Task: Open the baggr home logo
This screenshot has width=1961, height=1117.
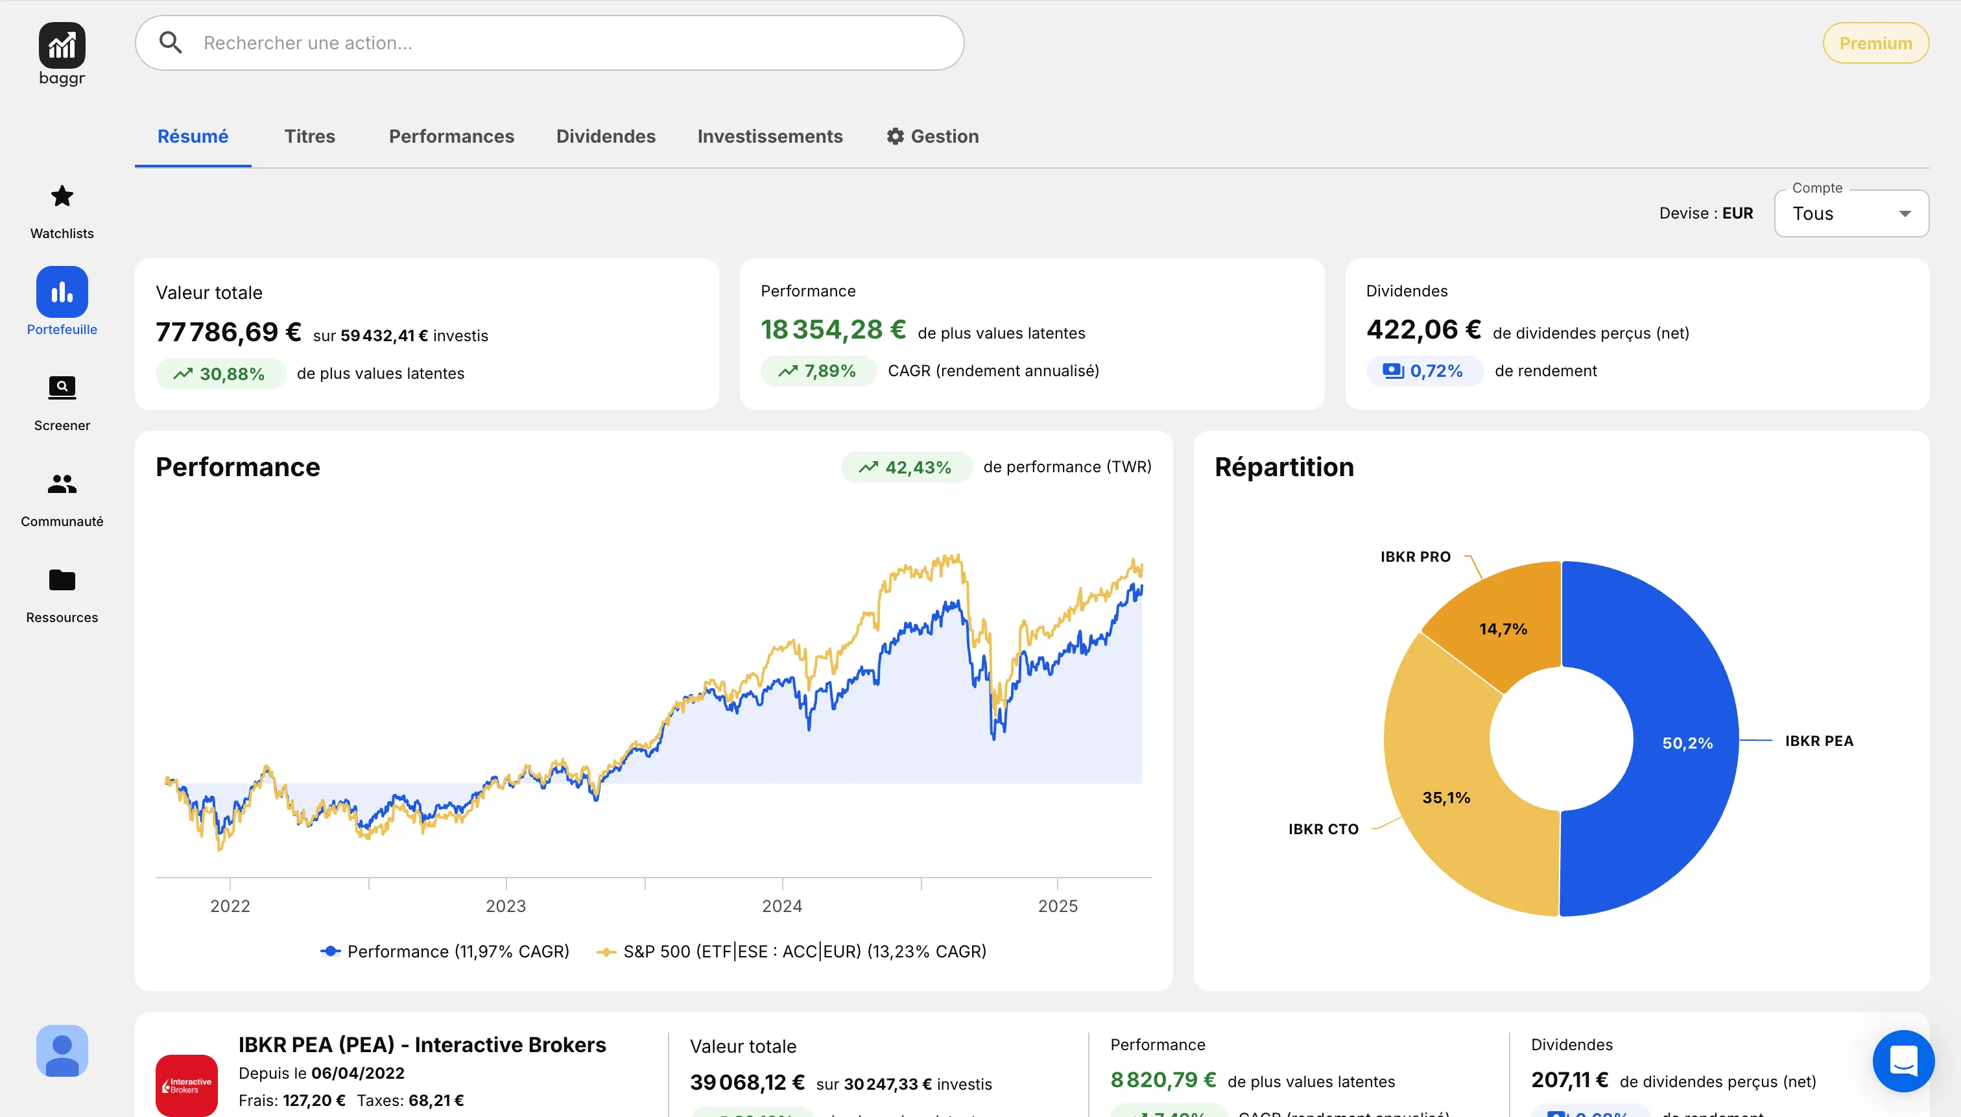Action: click(62, 46)
